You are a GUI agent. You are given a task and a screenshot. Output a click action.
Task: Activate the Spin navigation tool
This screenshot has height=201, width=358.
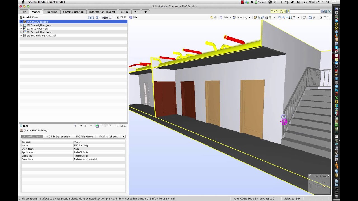(x=224, y=17)
